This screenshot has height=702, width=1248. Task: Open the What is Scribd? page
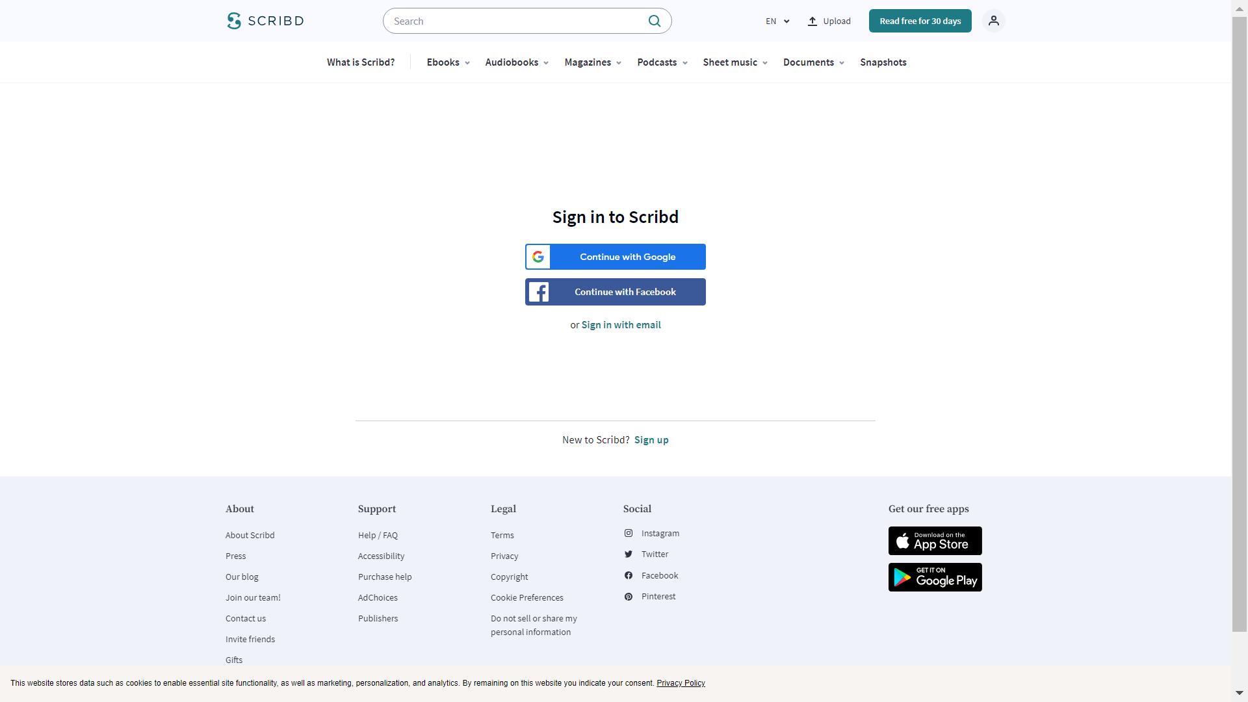[x=361, y=62]
